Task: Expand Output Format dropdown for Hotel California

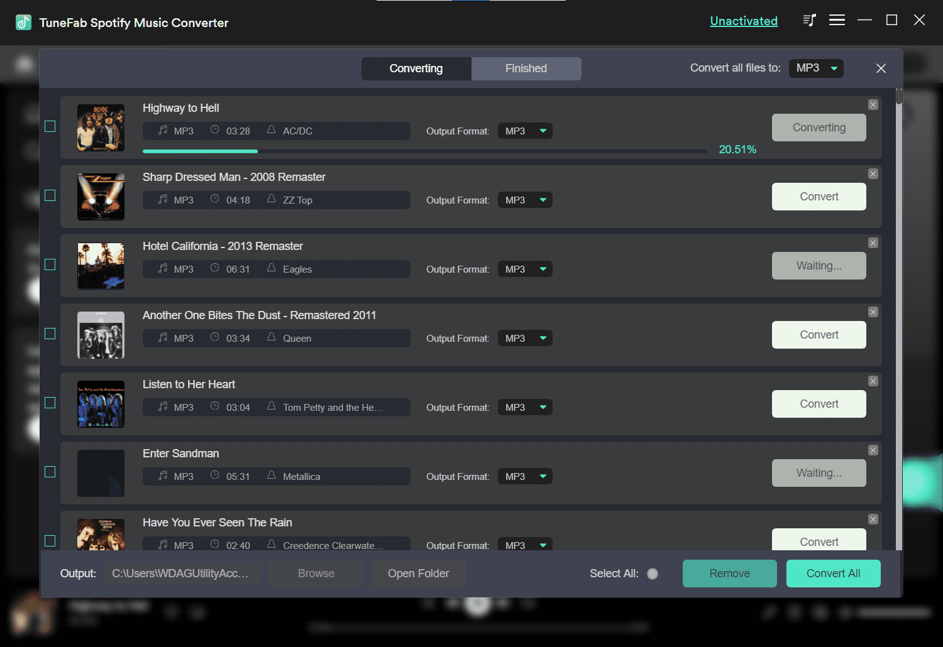Action: coord(525,269)
